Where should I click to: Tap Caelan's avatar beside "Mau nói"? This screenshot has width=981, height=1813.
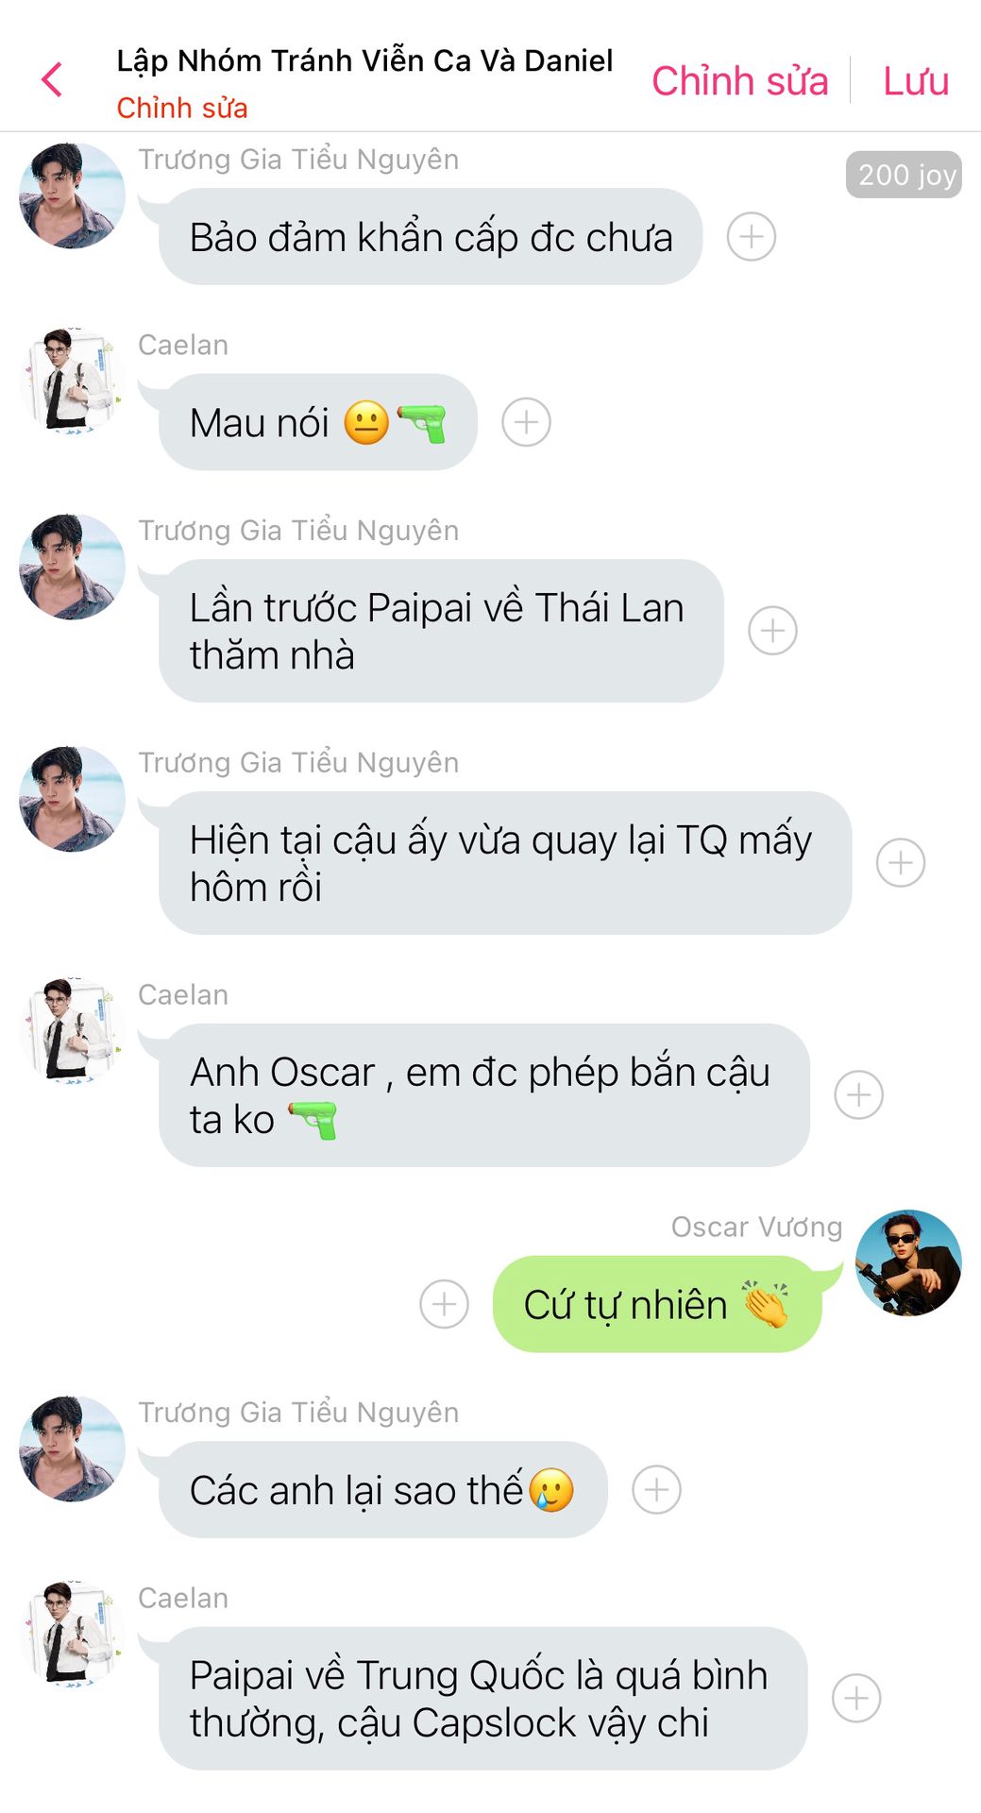pos(72,381)
